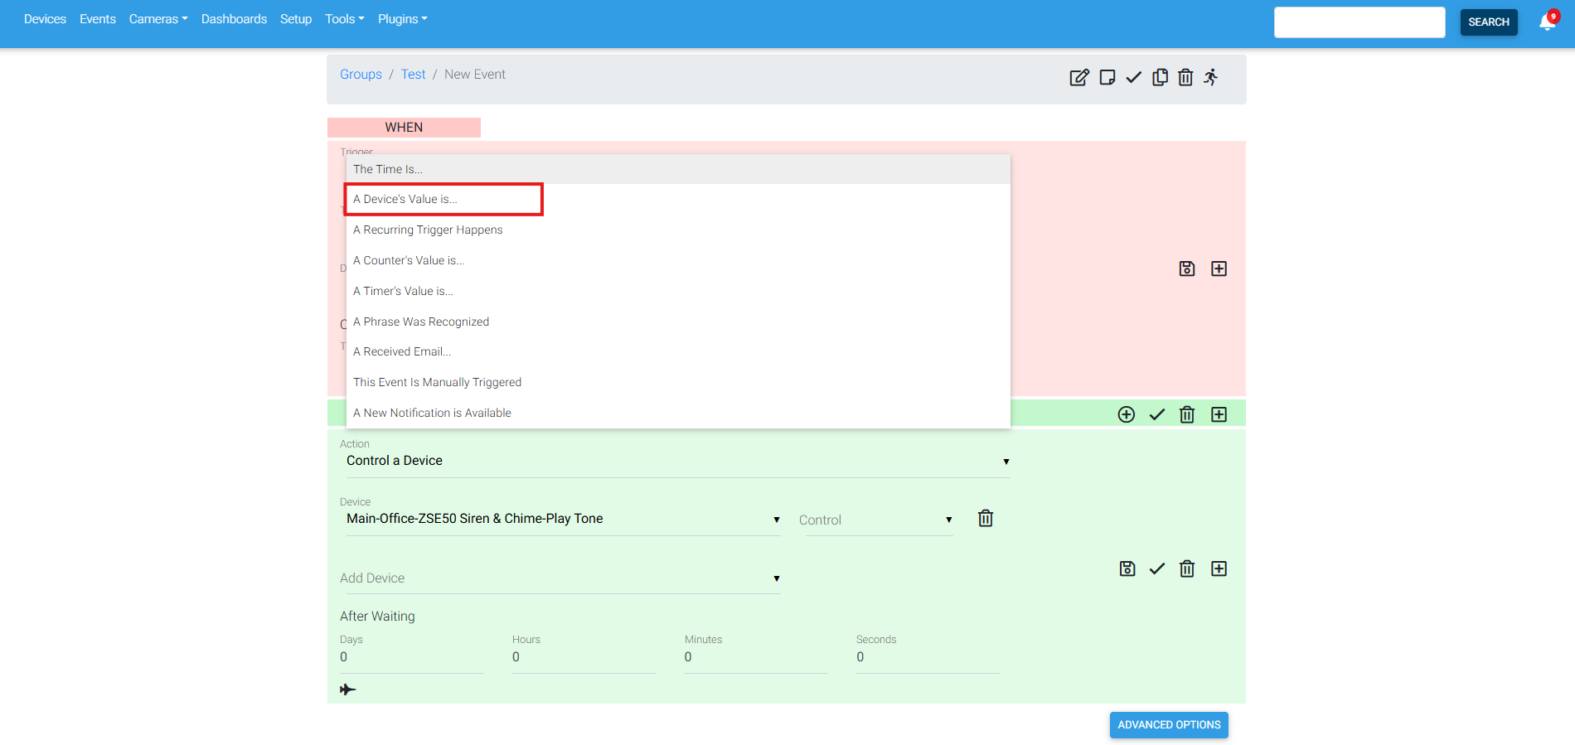Click the WHEN section label
This screenshot has height=745, width=1575.
[x=404, y=128]
